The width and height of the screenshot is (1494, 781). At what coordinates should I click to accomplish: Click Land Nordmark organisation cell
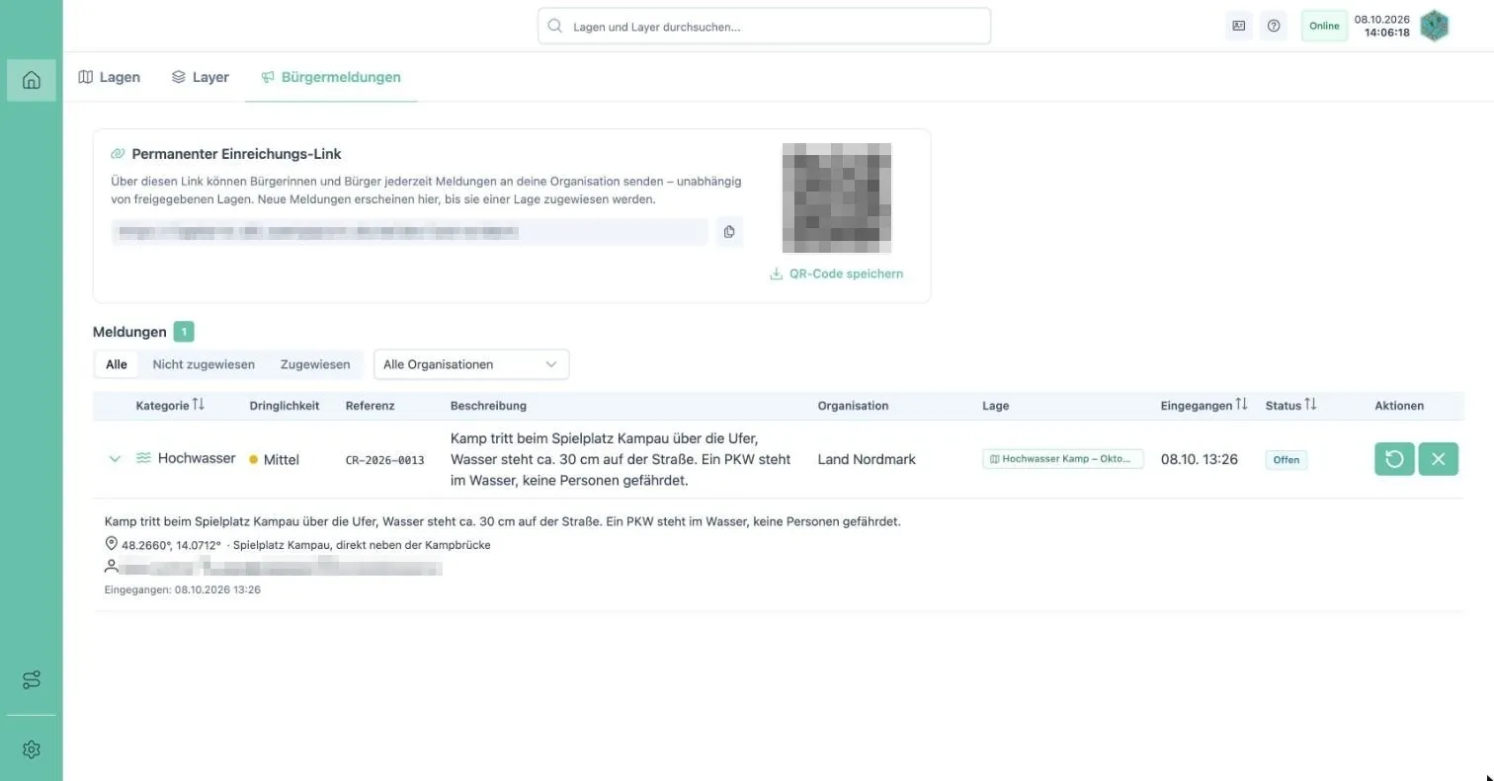pyautogui.click(x=867, y=459)
